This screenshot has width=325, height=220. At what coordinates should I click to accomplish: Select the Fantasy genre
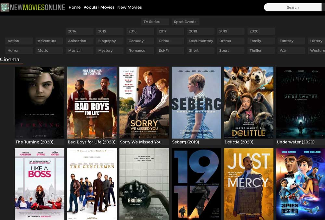291,41
